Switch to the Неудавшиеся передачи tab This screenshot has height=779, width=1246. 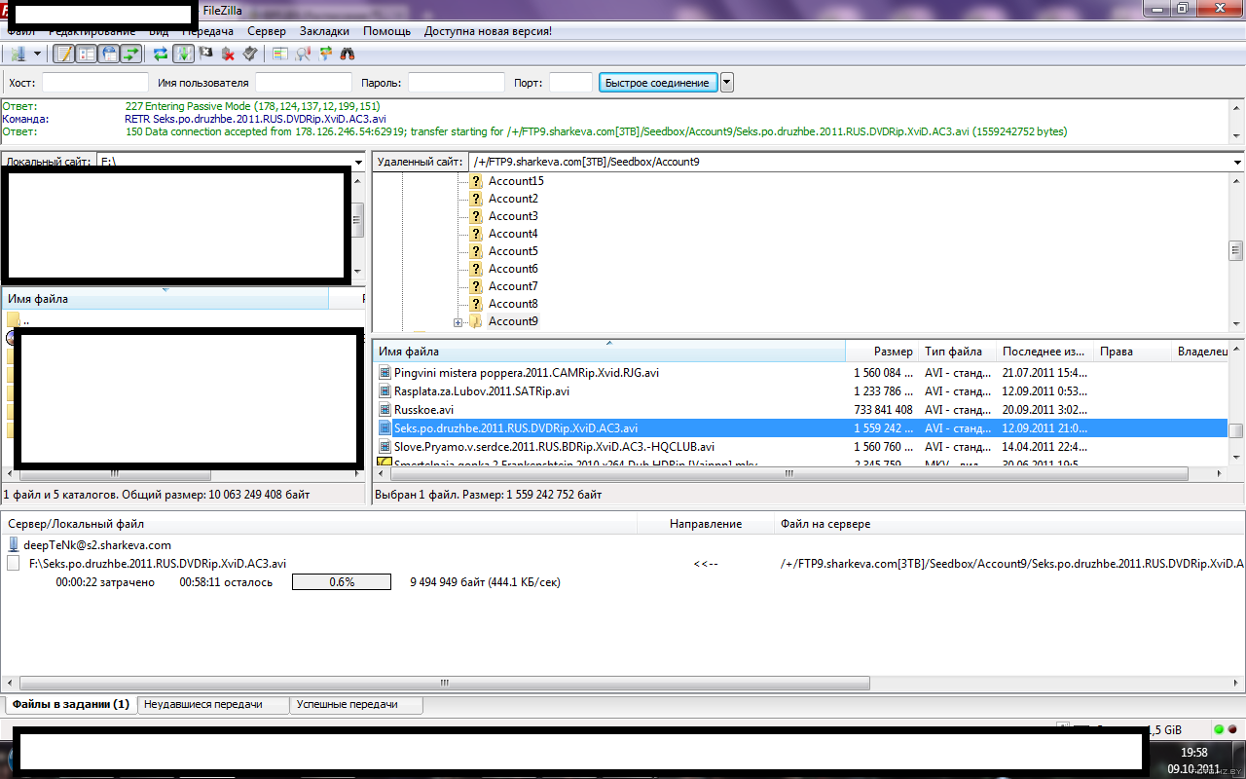pyautogui.click(x=213, y=704)
